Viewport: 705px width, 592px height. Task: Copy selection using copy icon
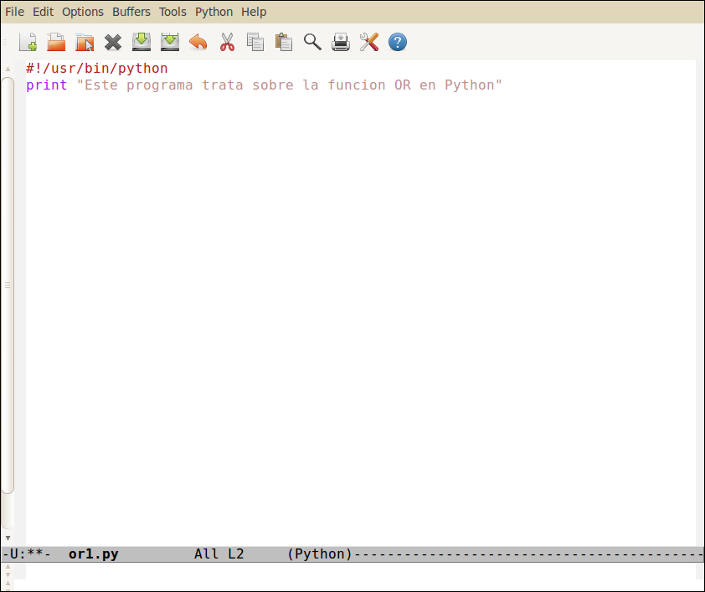[255, 42]
